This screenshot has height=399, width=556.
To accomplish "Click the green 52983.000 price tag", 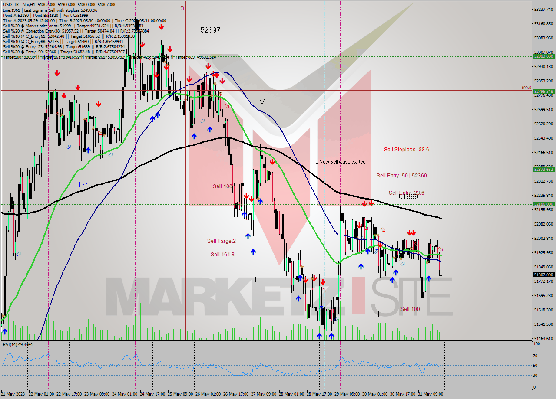I will click(x=543, y=56).
